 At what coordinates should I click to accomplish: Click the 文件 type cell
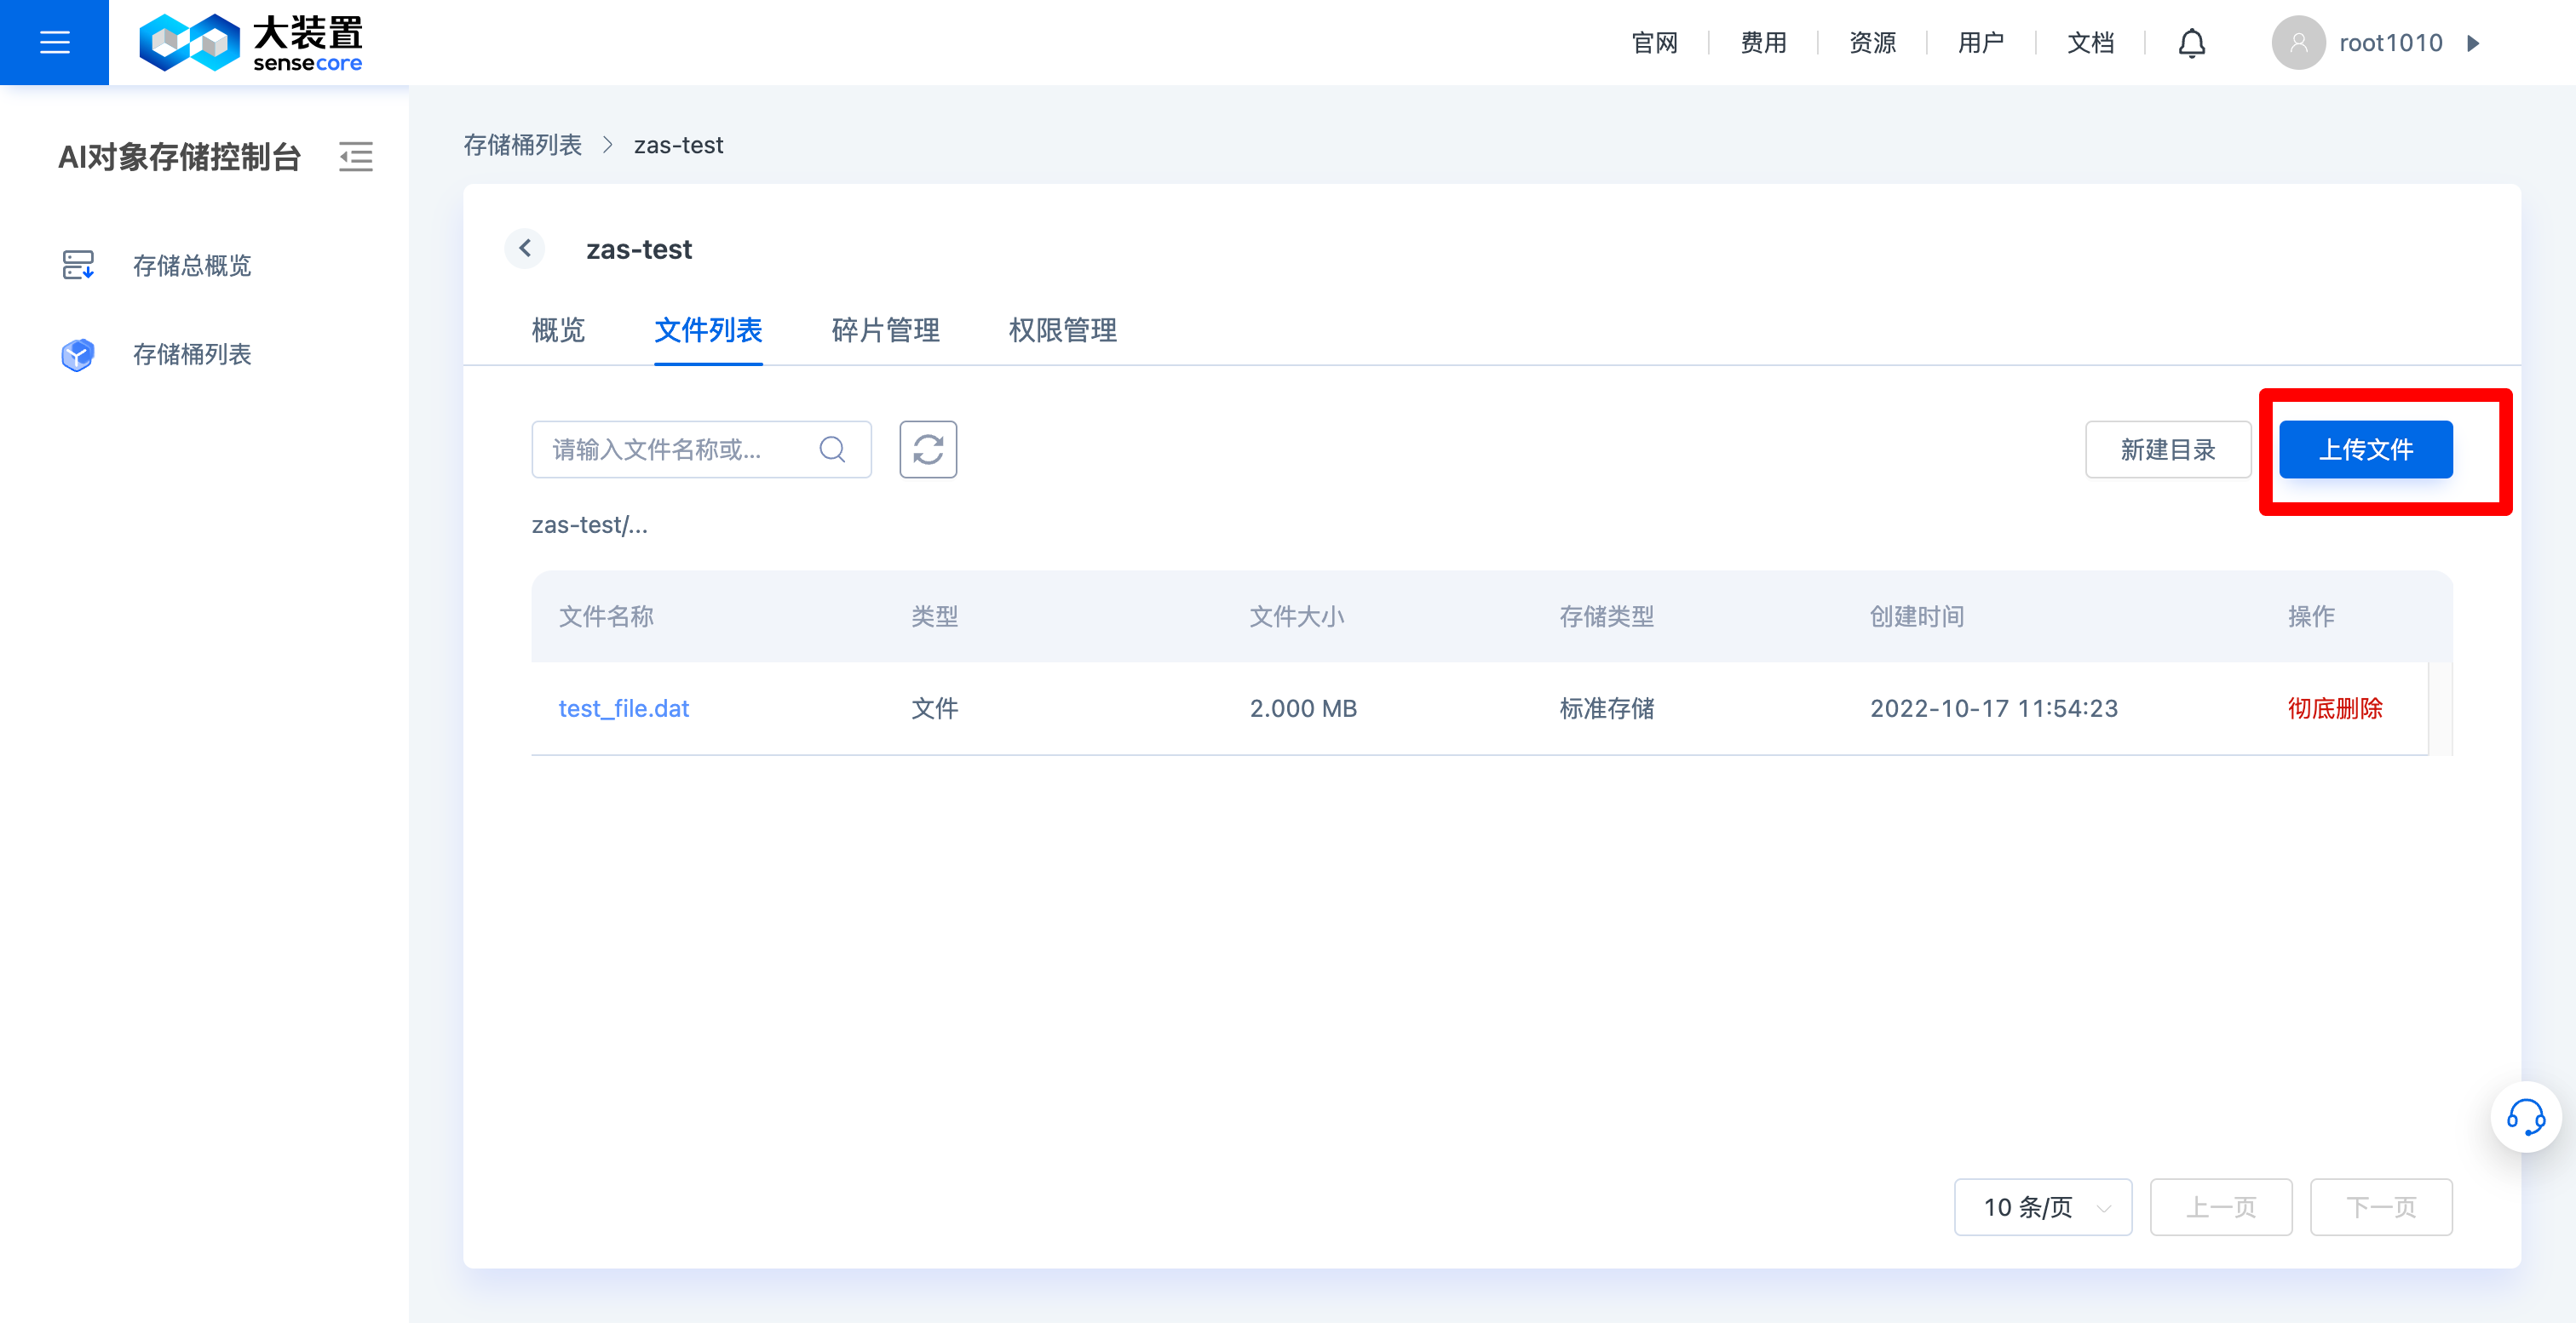934,708
